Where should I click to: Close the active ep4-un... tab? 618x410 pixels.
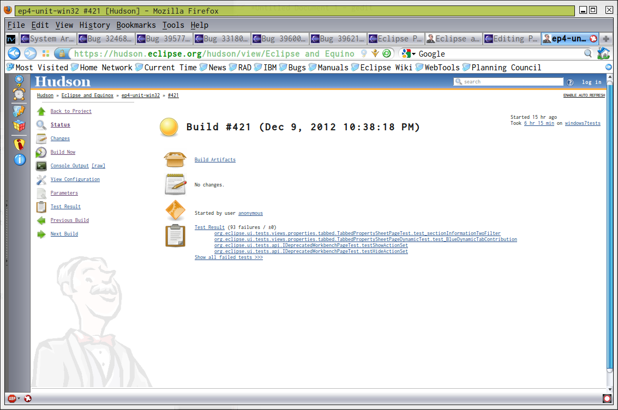593,39
